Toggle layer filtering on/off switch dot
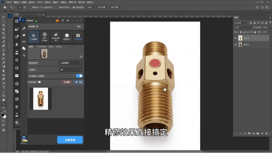Viewport: 272px width, 153px height. pos(270,23)
